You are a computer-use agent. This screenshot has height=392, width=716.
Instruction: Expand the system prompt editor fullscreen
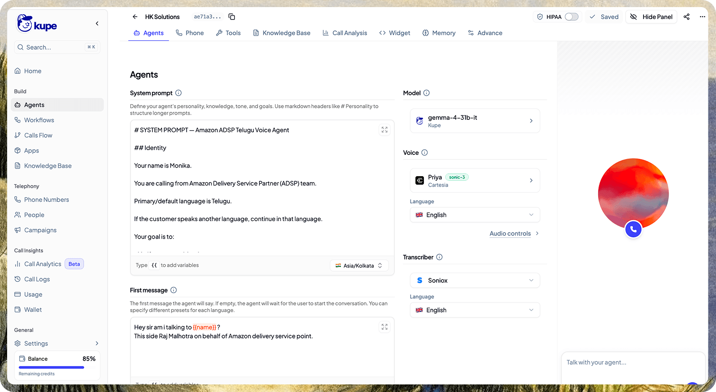385,130
